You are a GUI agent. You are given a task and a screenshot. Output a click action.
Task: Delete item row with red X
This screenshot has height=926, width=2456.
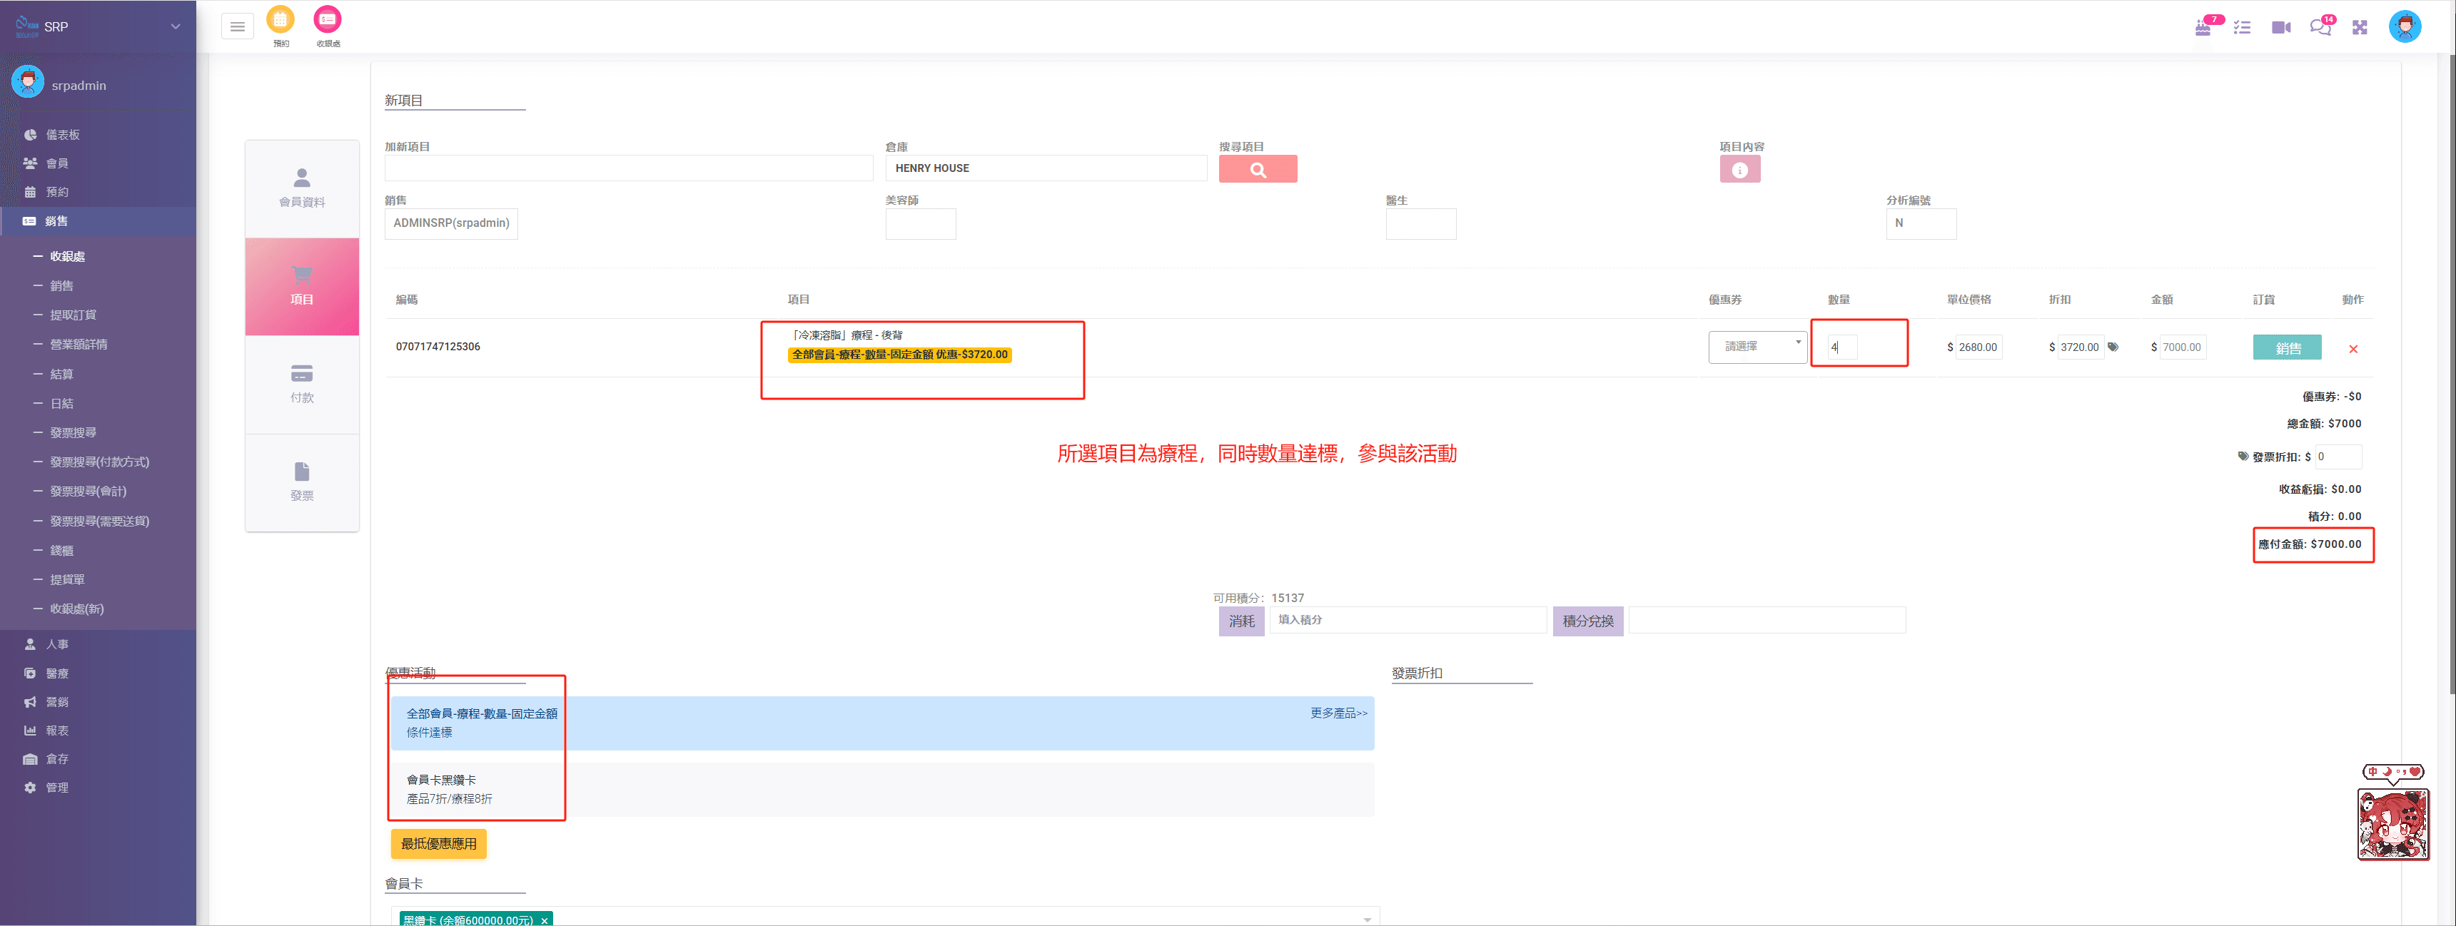(2352, 350)
